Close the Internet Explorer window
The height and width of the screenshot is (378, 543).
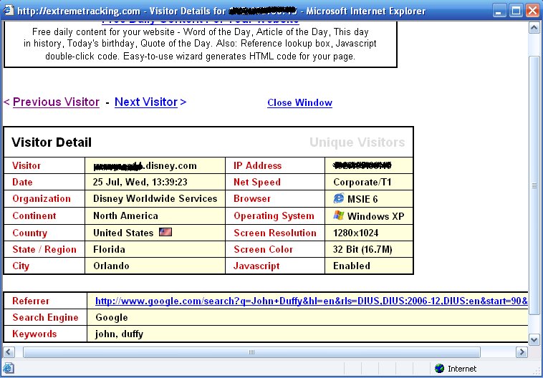coord(533,11)
